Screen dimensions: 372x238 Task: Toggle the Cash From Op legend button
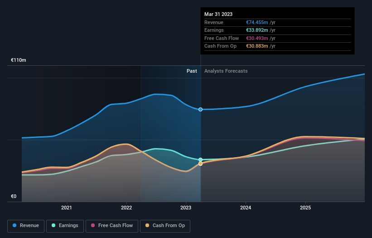[165, 226]
